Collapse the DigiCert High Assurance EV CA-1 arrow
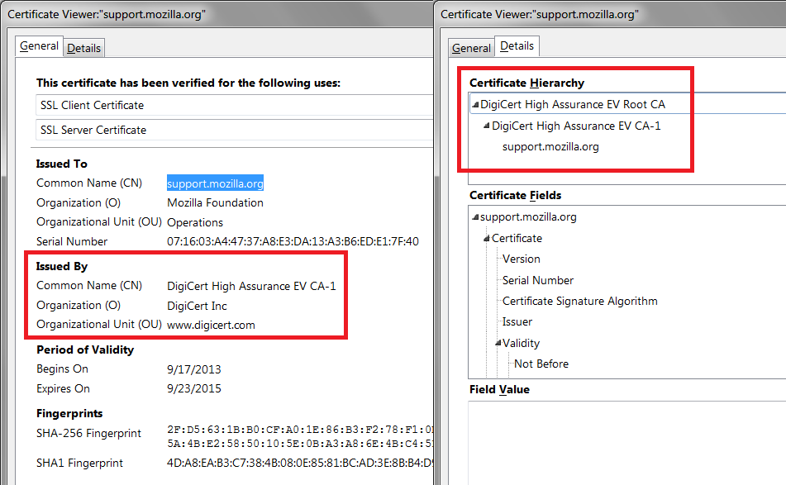Screen dimensions: 786x485 pyautogui.click(x=486, y=126)
